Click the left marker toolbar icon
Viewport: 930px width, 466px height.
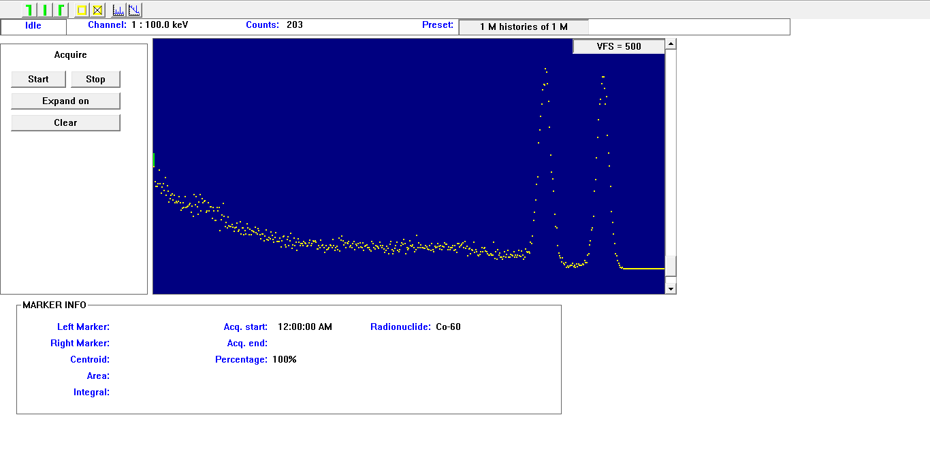(x=29, y=10)
